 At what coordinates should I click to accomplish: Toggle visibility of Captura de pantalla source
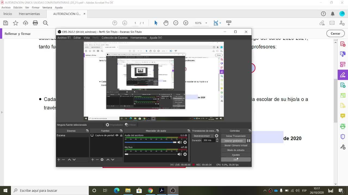pos(117,135)
